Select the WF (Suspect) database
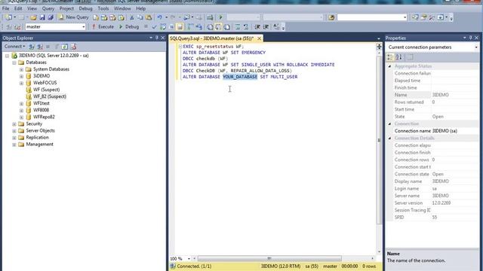 (46, 90)
